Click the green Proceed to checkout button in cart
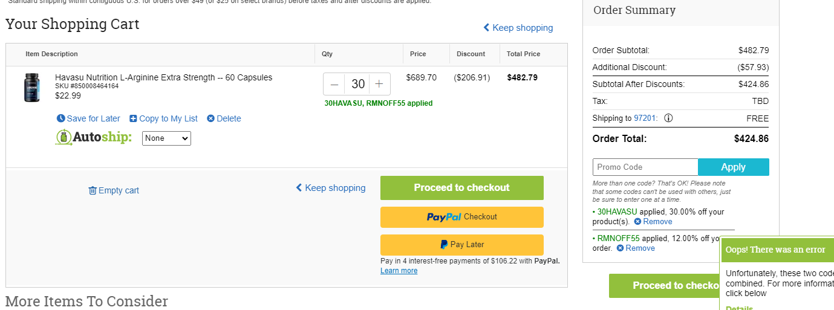834x310 pixels. coord(462,188)
